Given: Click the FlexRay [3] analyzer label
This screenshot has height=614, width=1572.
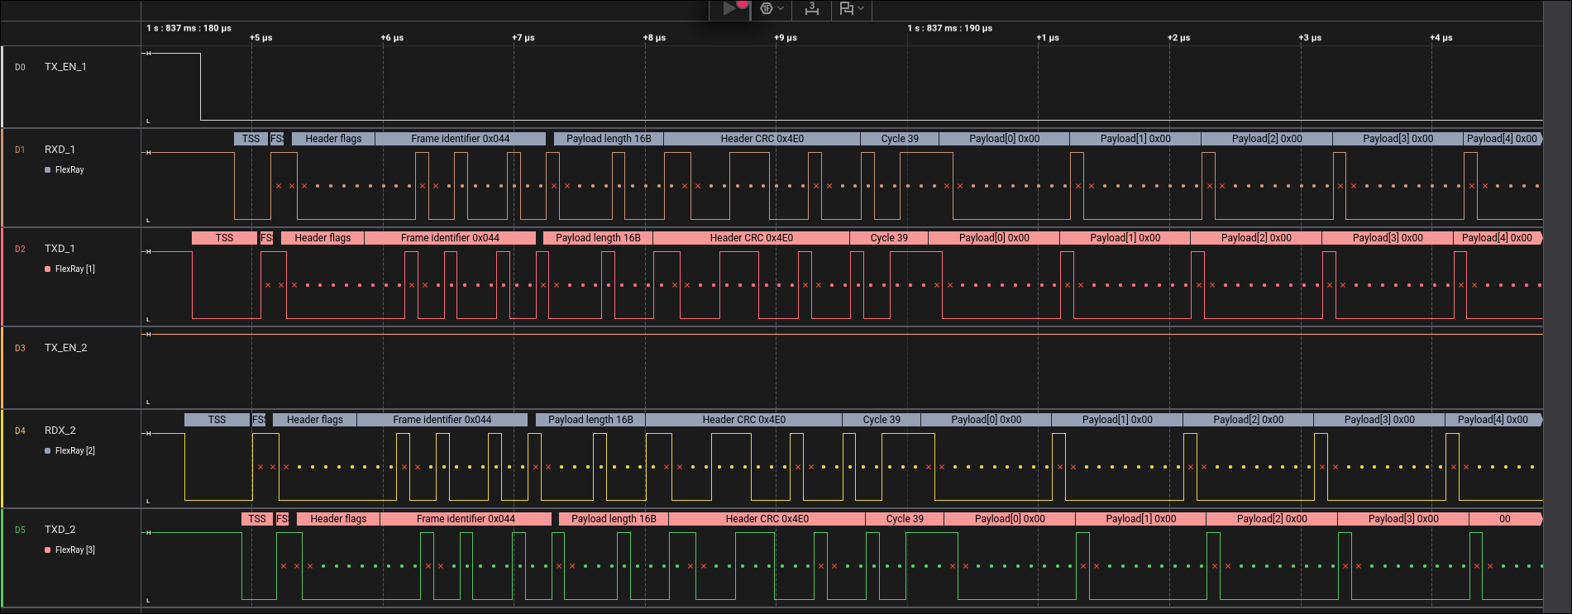Looking at the screenshot, I should pyautogui.click(x=75, y=550).
